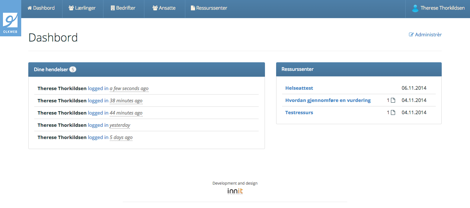Click the pencil edit icon beside Administrèr
Image resolution: width=470 pixels, height=208 pixels.
coord(411,35)
